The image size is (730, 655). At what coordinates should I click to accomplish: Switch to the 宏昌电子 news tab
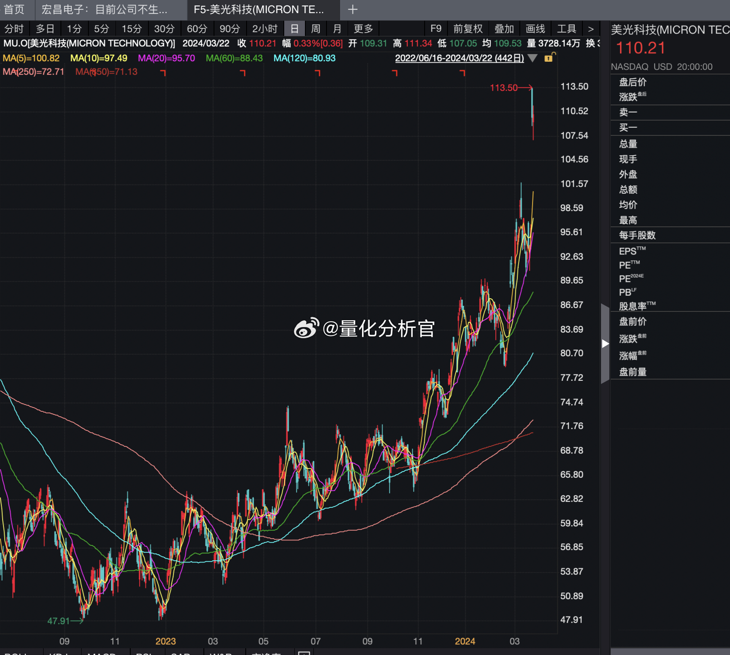click(104, 9)
